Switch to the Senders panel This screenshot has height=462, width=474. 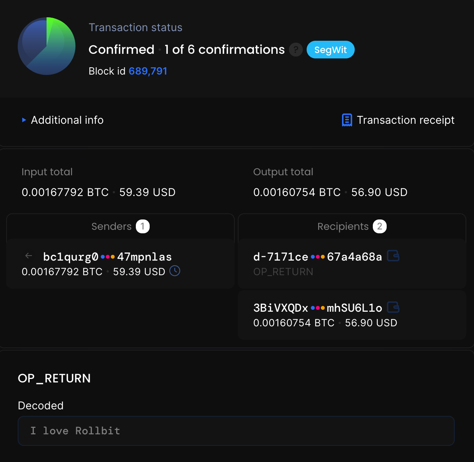pos(111,226)
